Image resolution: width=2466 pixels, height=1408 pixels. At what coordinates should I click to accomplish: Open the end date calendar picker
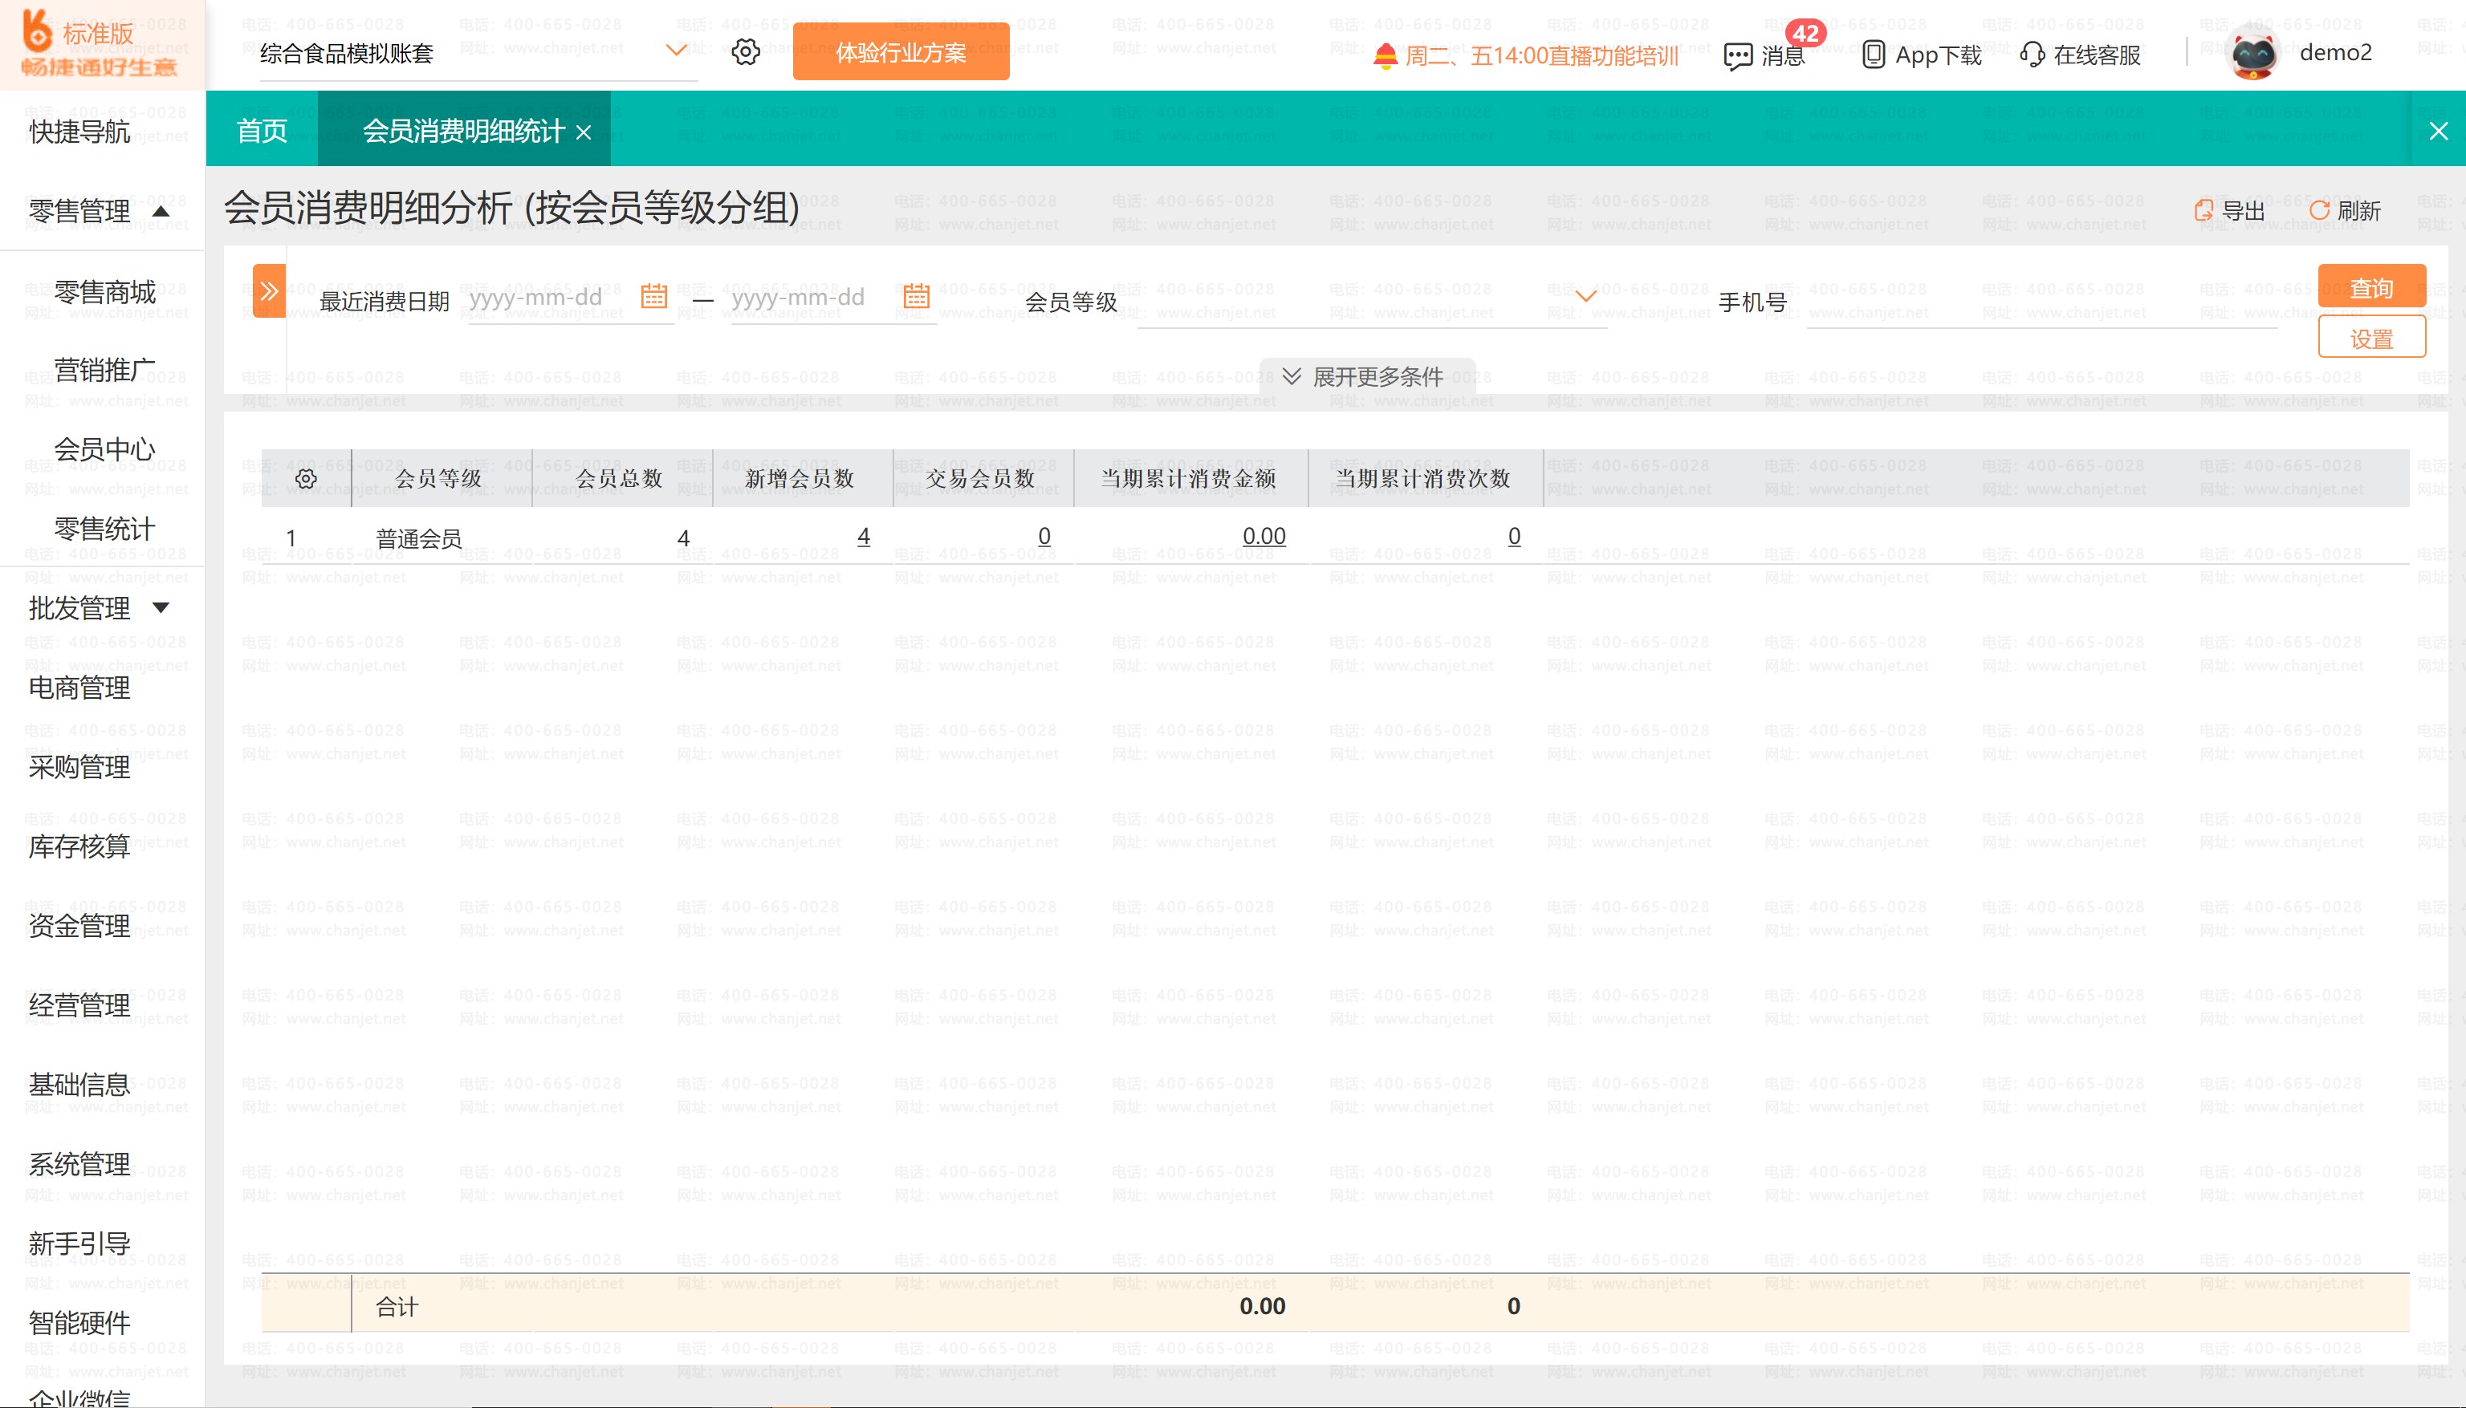[x=915, y=296]
